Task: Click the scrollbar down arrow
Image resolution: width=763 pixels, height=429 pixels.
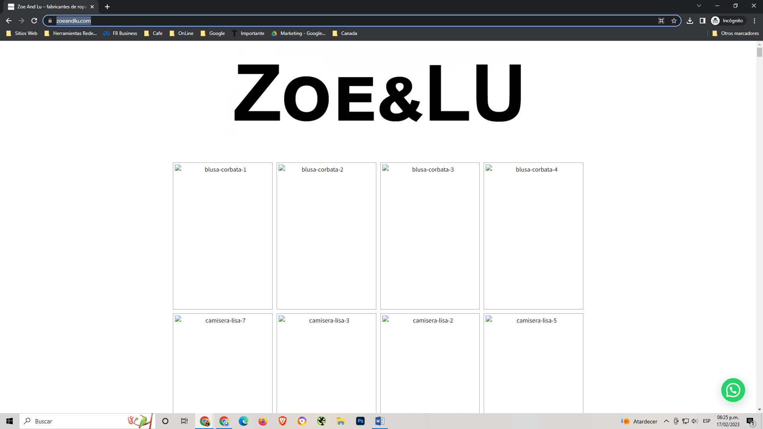Action: point(759,410)
